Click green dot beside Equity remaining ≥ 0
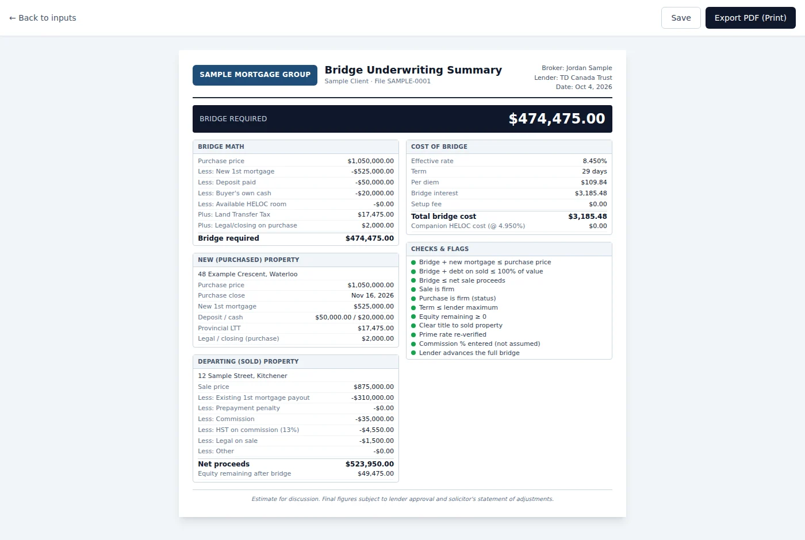The image size is (805, 540). coord(413,317)
